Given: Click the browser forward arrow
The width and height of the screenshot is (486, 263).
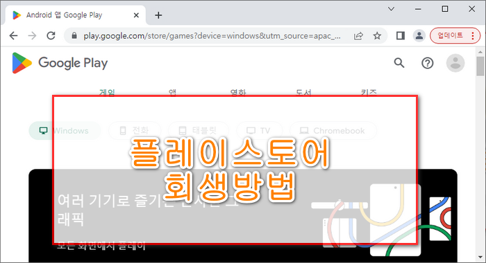Looking at the screenshot, I should (32, 36).
